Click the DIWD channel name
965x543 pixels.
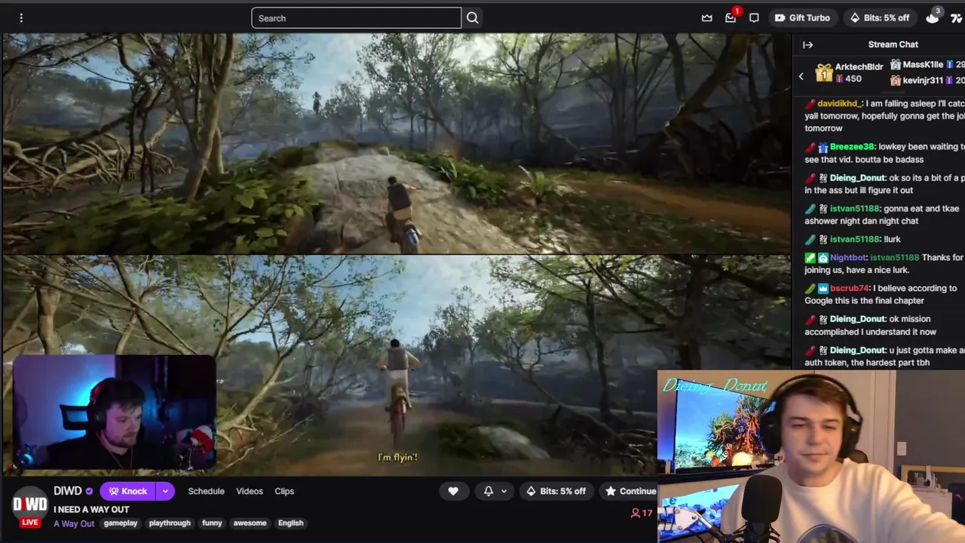click(x=67, y=491)
